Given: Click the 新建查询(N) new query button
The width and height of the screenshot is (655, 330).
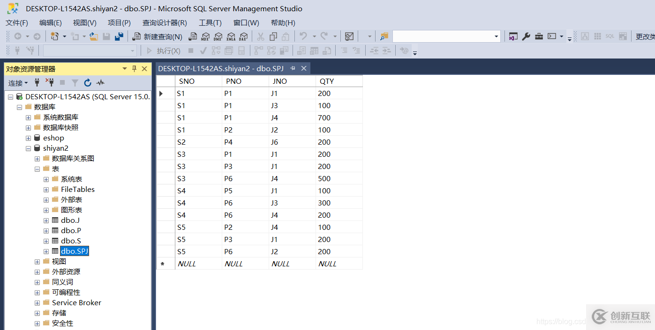Looking at the screenshot, I should (157, 36).
